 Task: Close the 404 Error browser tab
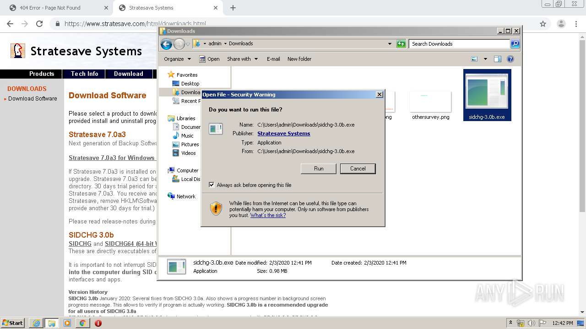click(x=106, y=8)
